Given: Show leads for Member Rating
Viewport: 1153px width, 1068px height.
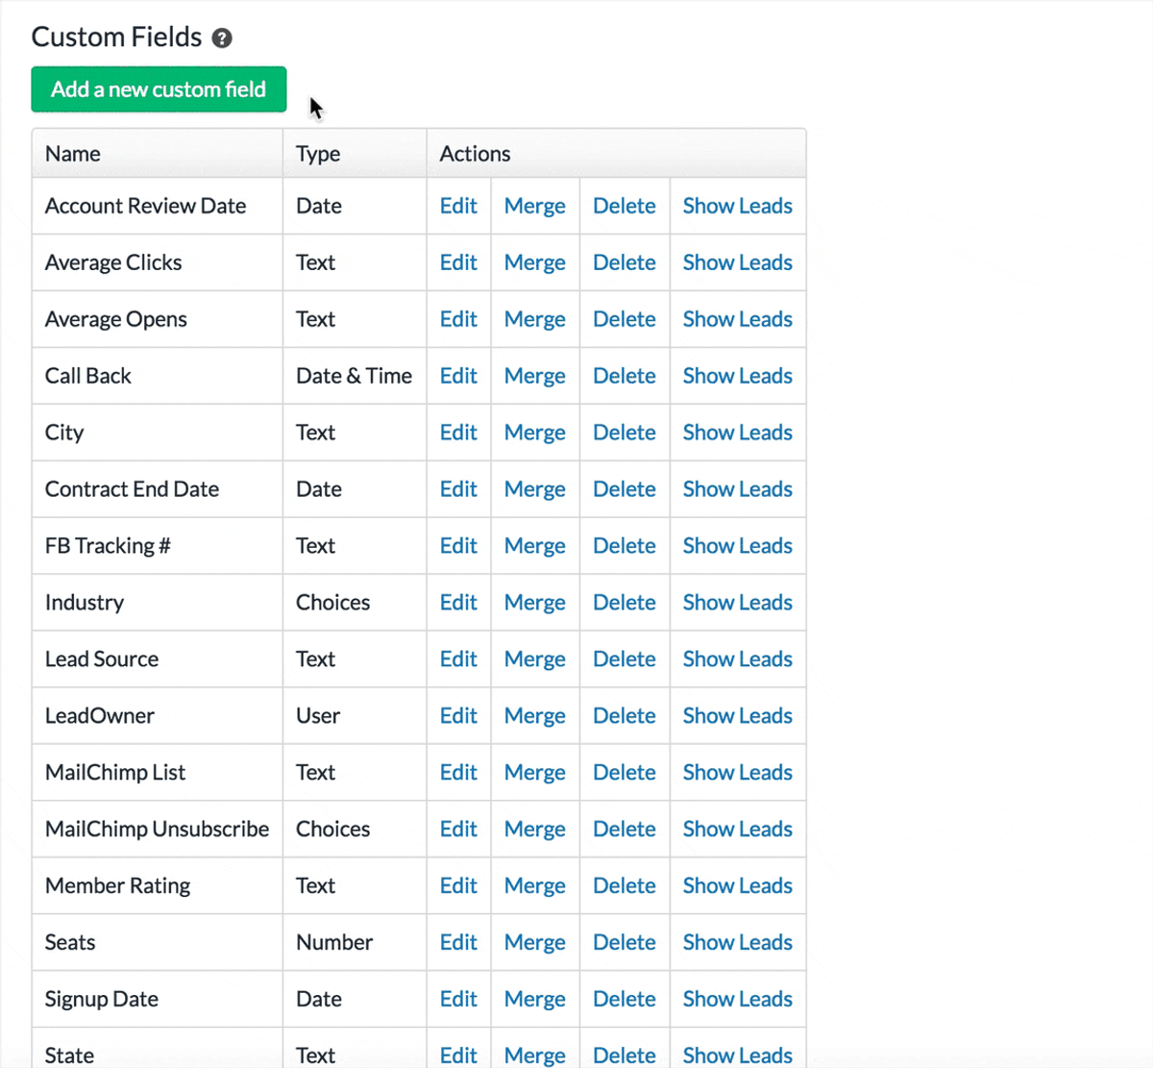Looking at the screenshot, I should coord(738,886).
